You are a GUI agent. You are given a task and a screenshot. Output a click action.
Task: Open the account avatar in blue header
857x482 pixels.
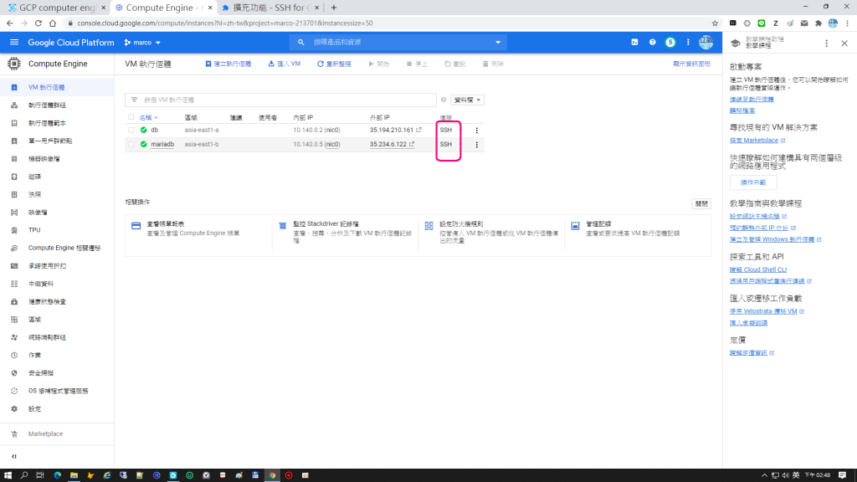706,42
